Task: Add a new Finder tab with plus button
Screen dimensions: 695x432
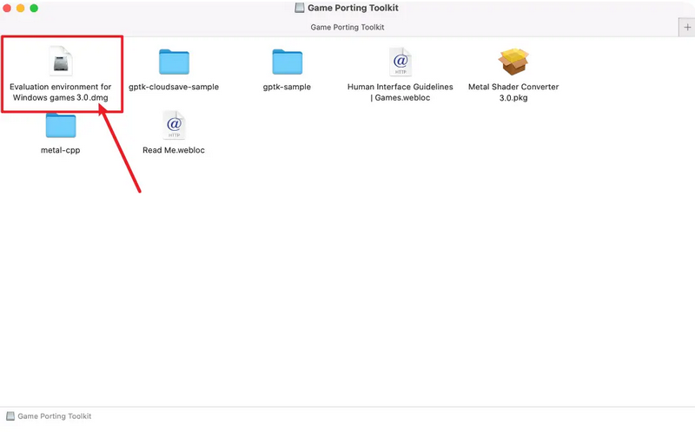Action: coord(687,27)
